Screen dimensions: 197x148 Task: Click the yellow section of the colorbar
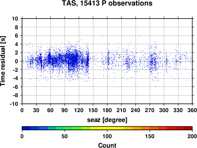(x=107, y=128)
